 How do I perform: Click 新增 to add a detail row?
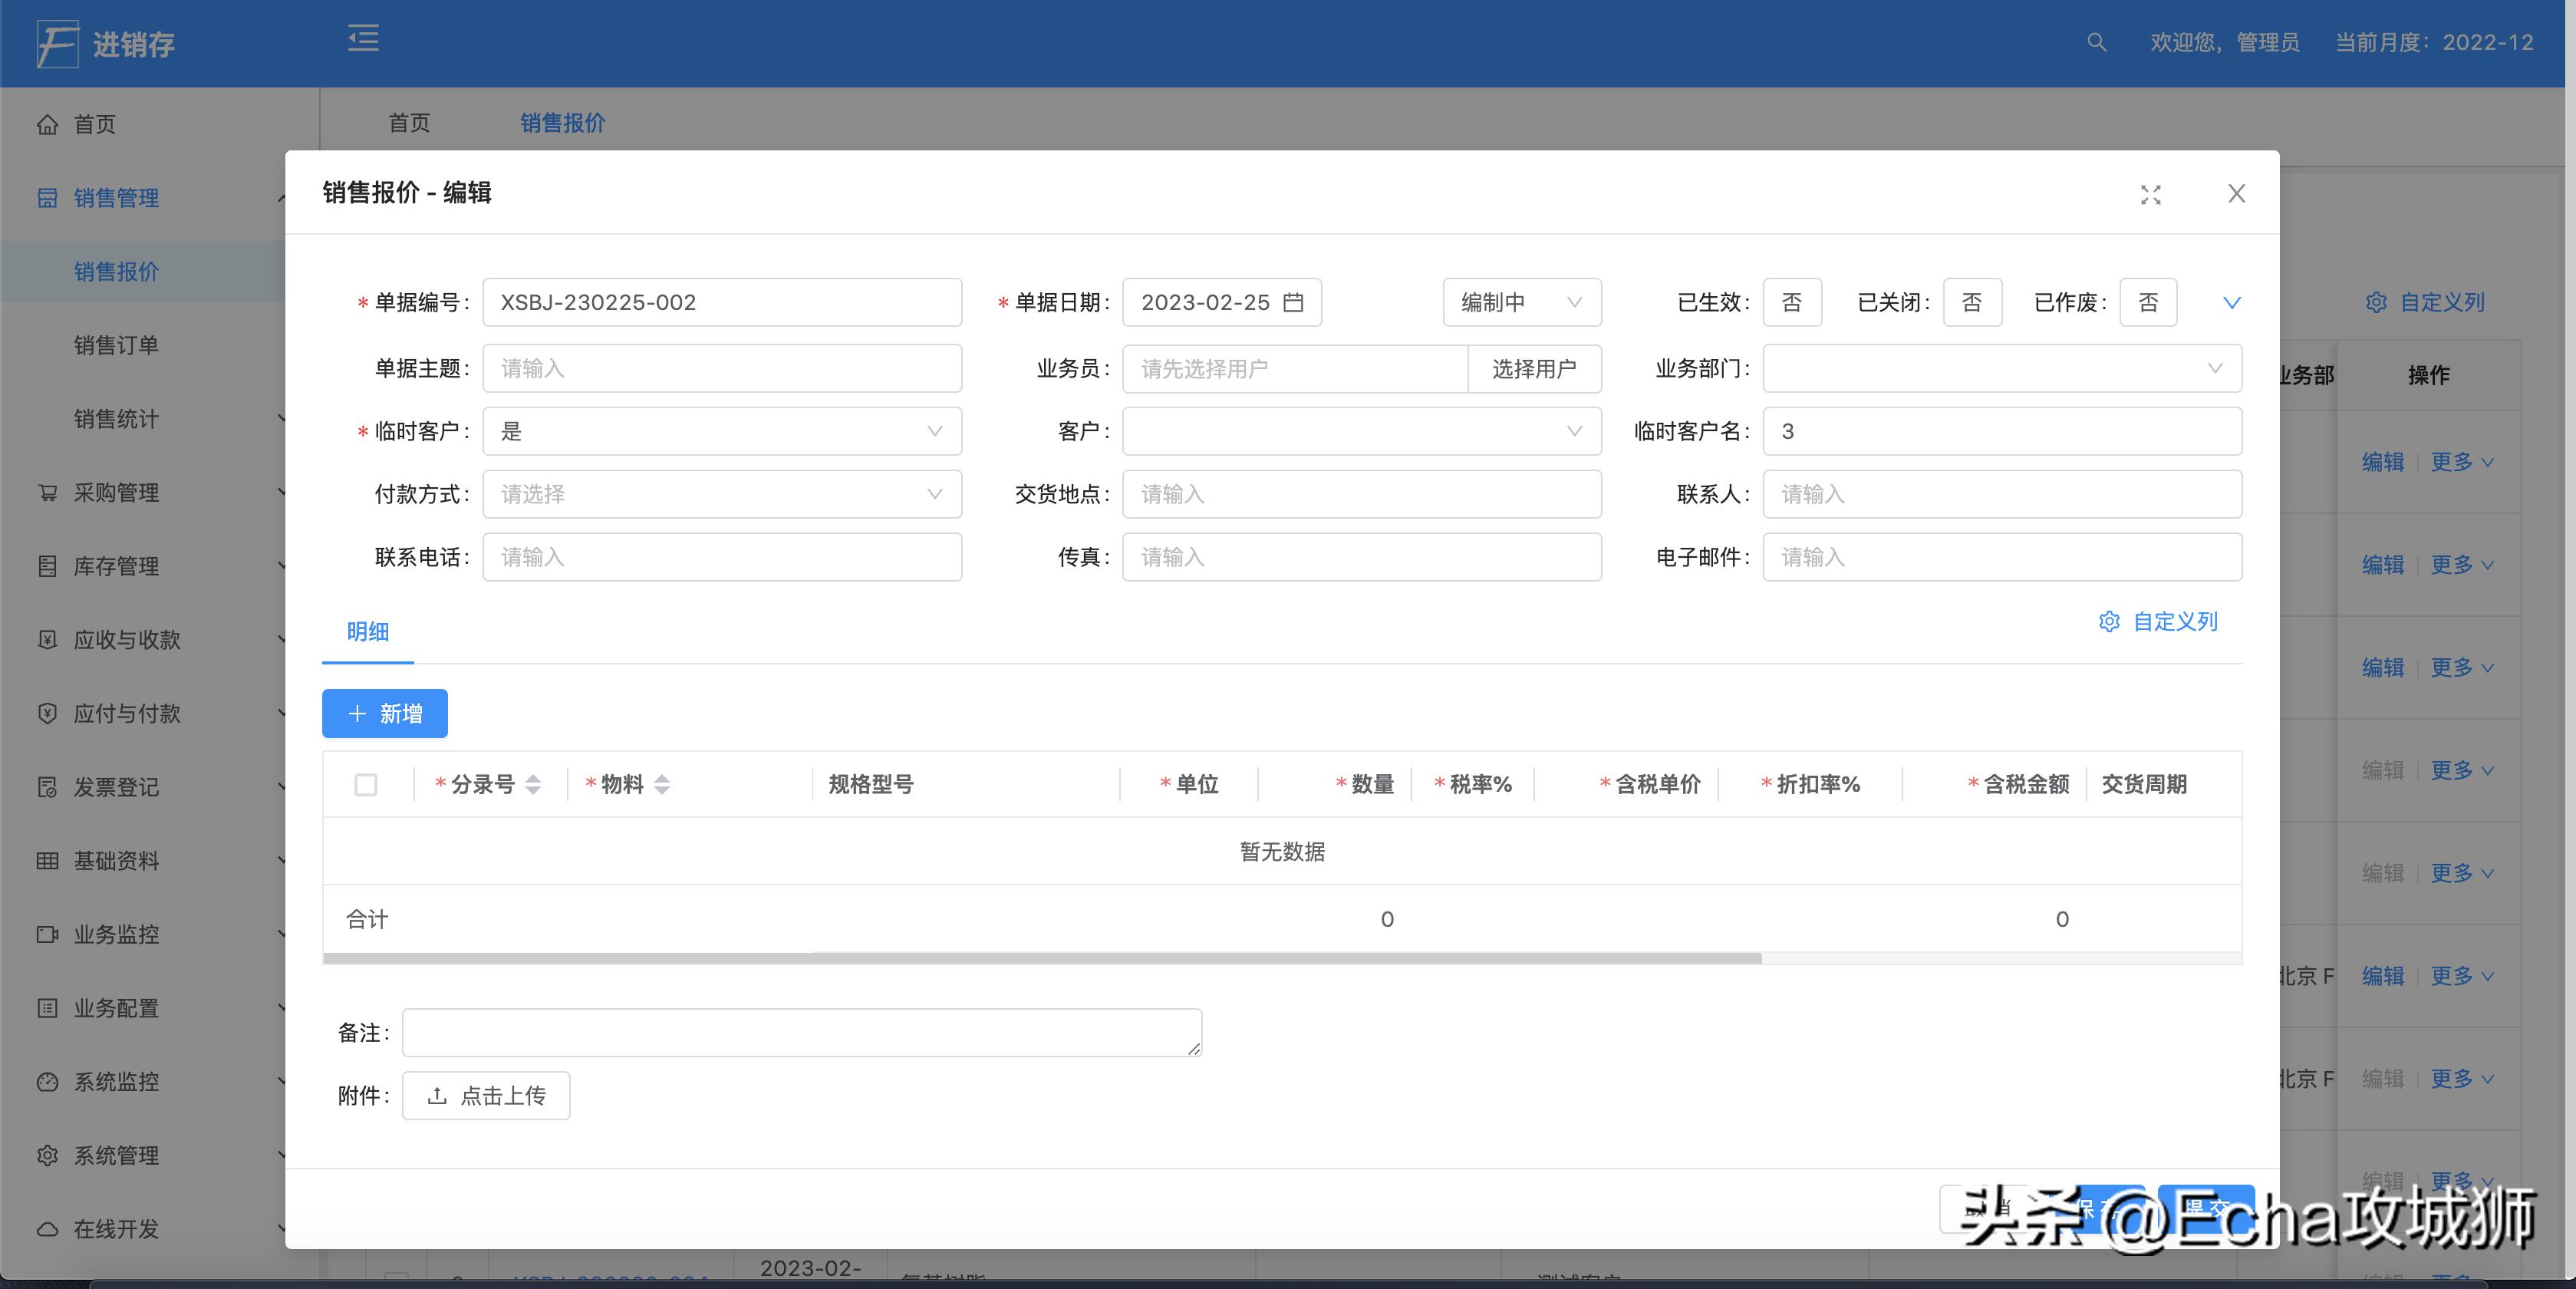384,713
